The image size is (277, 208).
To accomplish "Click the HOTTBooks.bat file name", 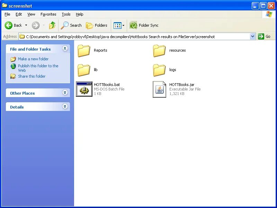I will (107, 85).
